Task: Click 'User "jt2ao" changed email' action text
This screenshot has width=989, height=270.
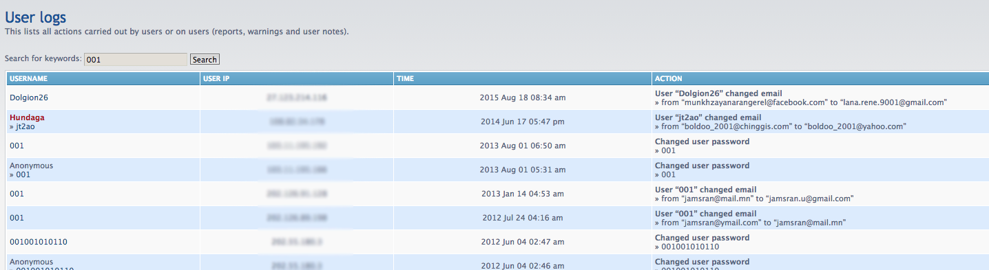Action: [708, 117]
